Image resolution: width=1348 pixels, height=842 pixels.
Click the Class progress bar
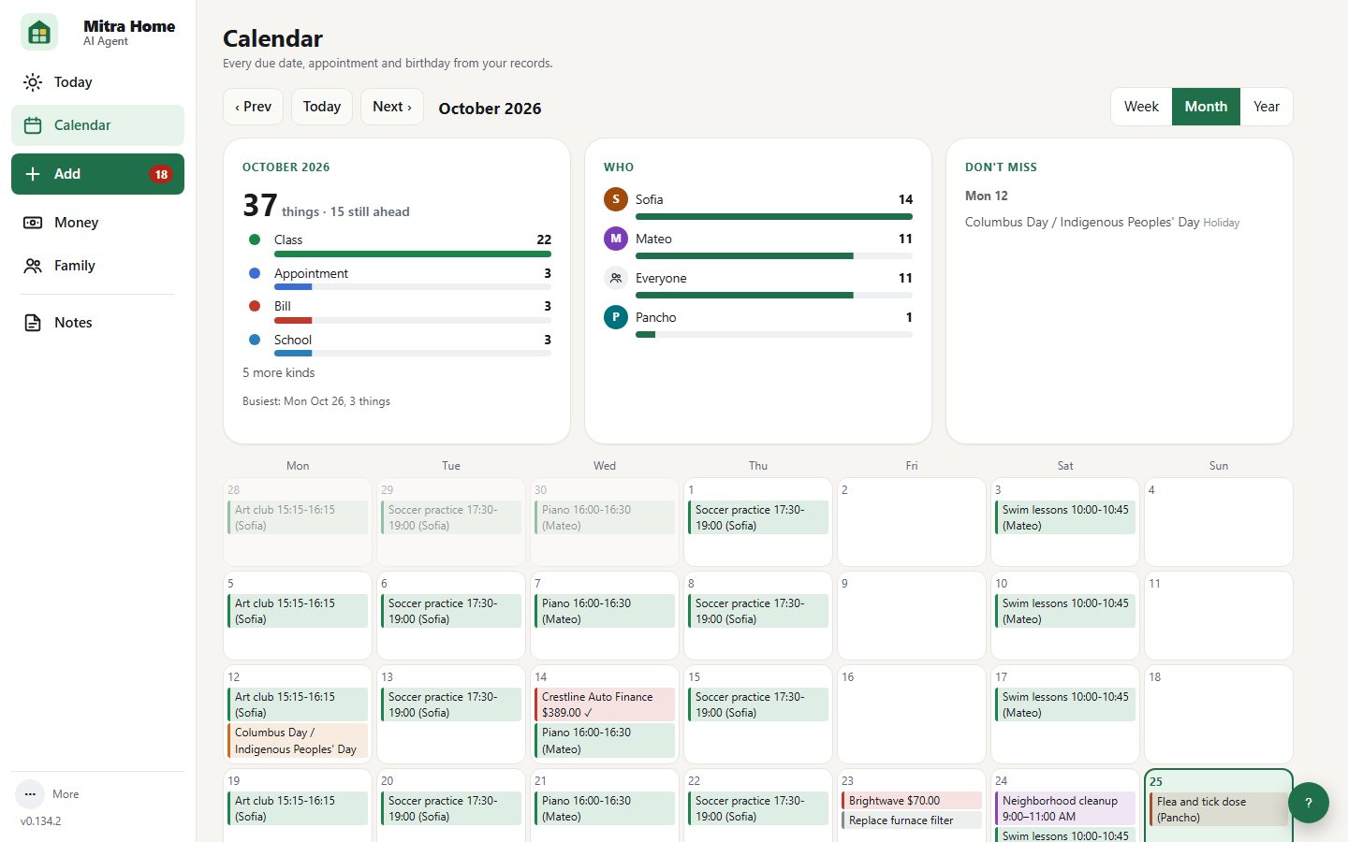[x=413, y=254]
